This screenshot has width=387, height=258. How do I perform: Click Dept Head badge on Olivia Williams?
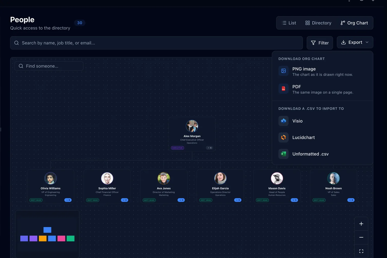pyautogui.click(x=36, y=200)
